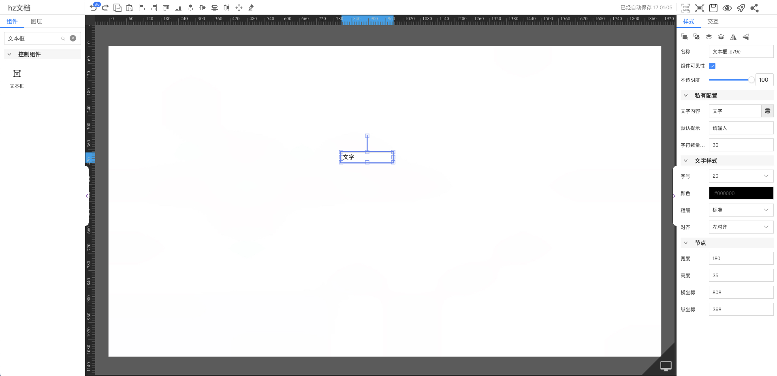Click the 默认提示 input field
The width and height of the screenshot is (777, 376).
(x=741, y=128)
